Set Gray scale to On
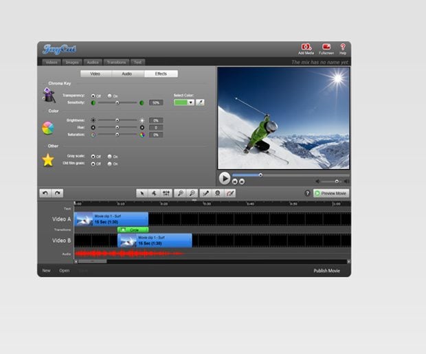Screen dimensions: 426x354 108,156
